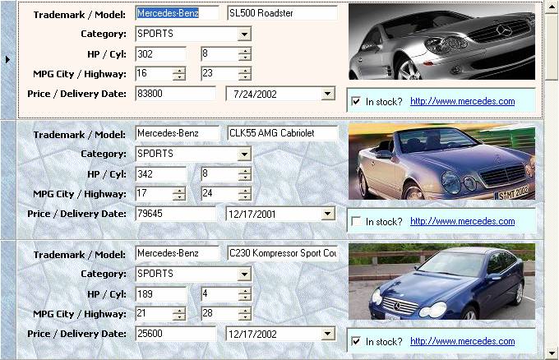This screenshot has height=360, width=559.
Task: Select the CLK55 AMG Cabriolet car image
Action: [441, 163]
